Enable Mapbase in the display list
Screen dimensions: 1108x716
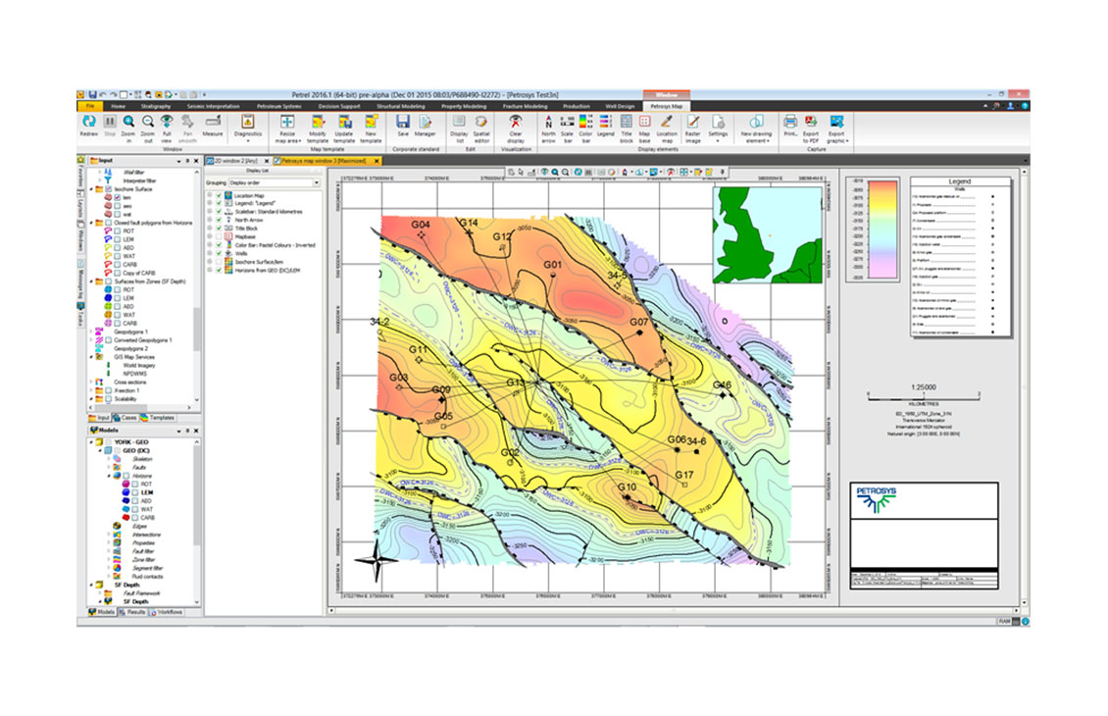coord(219,236)
